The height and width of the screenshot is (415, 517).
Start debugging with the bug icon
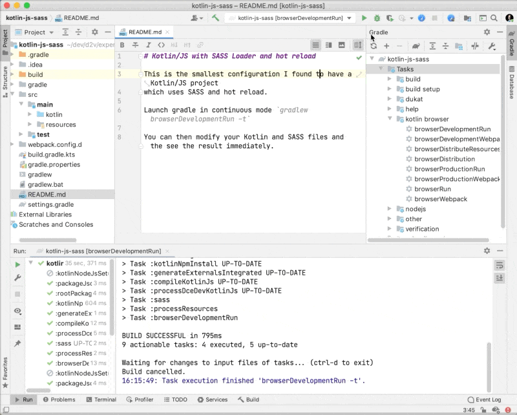377,18
